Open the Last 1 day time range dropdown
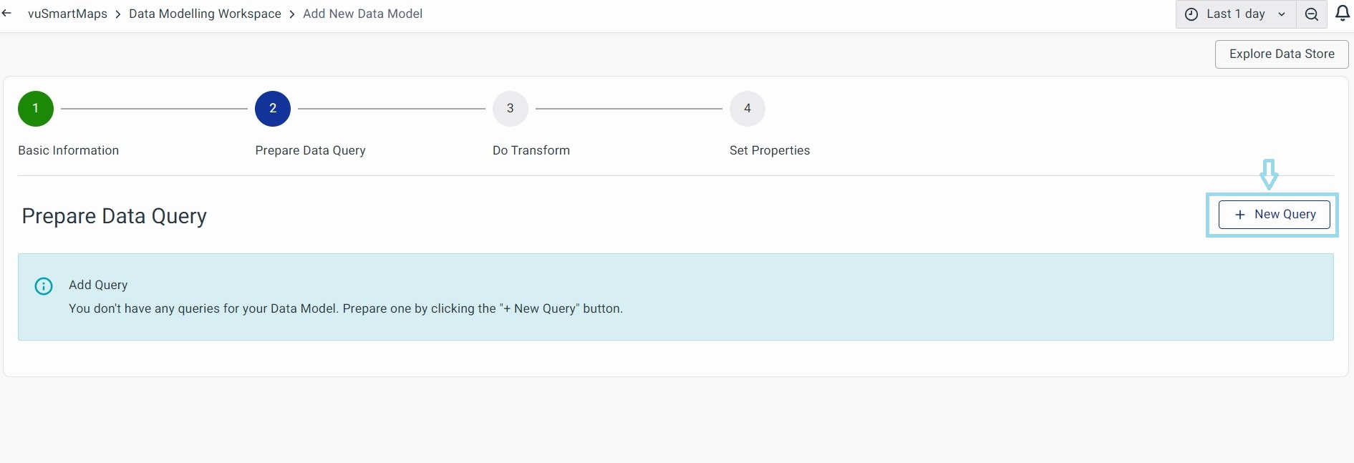This screenshot has height=463, width=1354. 1235,14
